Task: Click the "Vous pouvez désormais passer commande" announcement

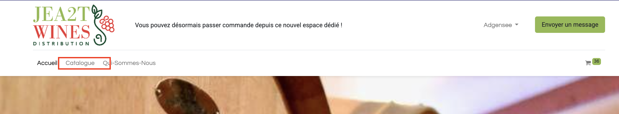Action: [x=238, y=25]
